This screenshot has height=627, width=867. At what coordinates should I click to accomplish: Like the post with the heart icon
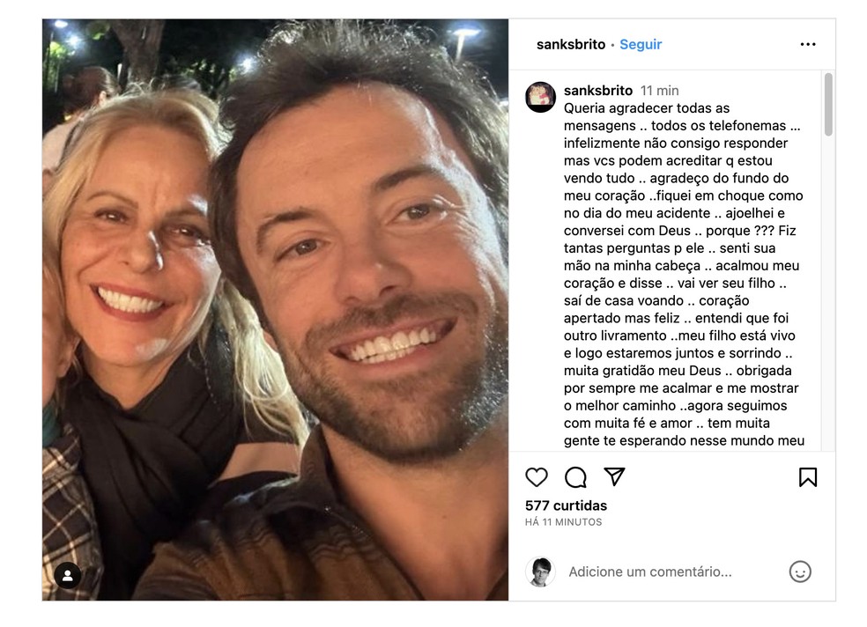[536, 476]
